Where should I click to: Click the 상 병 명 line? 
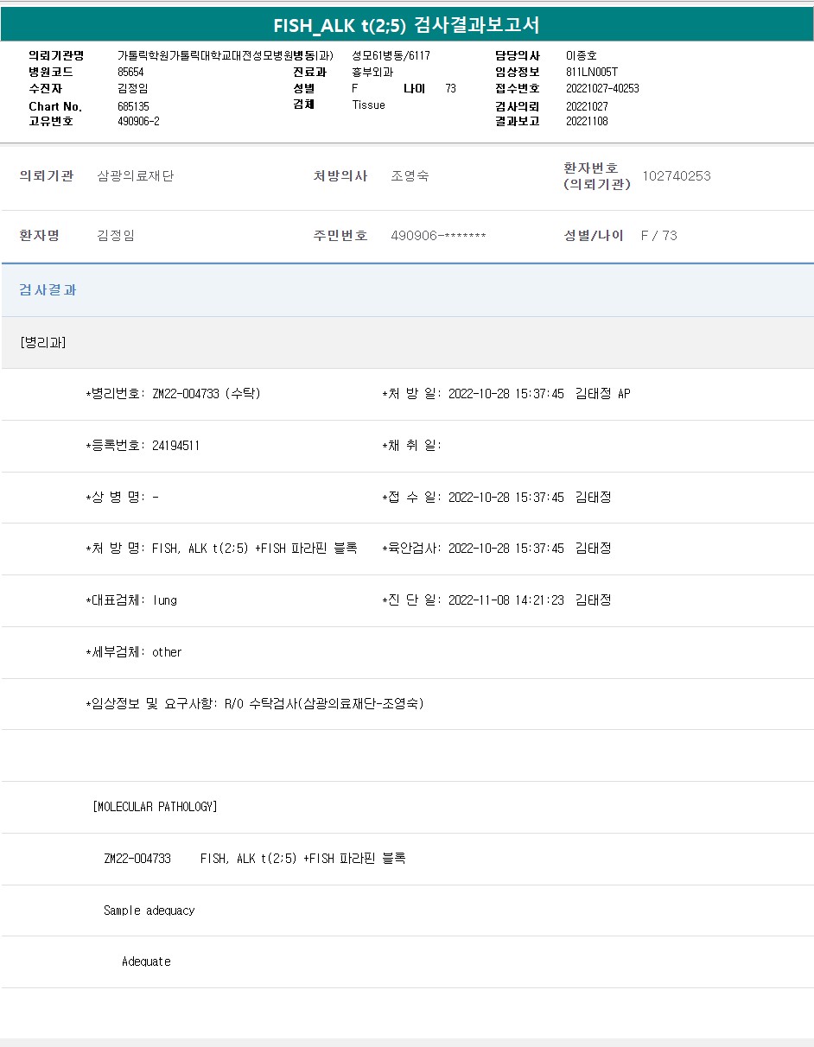(x=122, y=498)
